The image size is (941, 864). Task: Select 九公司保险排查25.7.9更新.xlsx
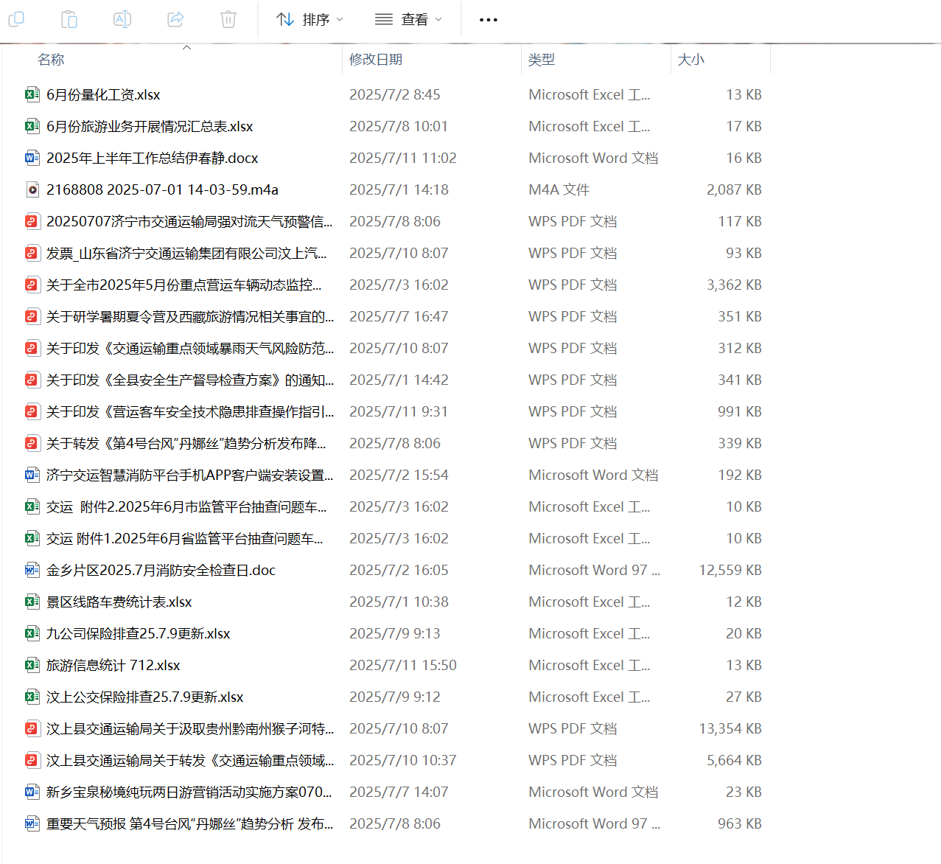tap(138, 633)
